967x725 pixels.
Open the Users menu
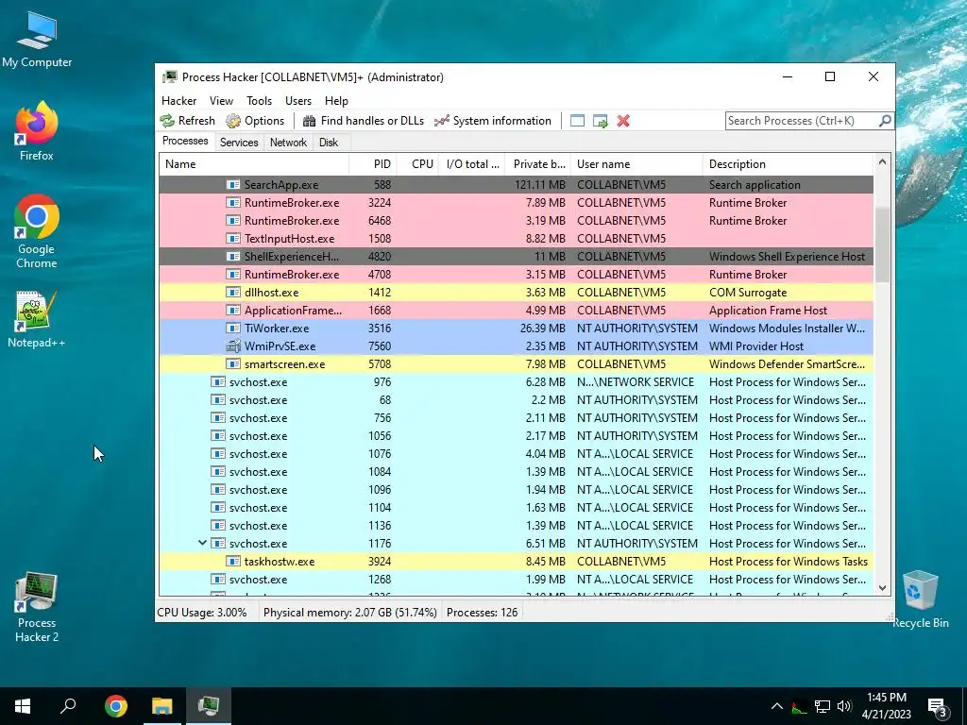click(x=297, y=100)
